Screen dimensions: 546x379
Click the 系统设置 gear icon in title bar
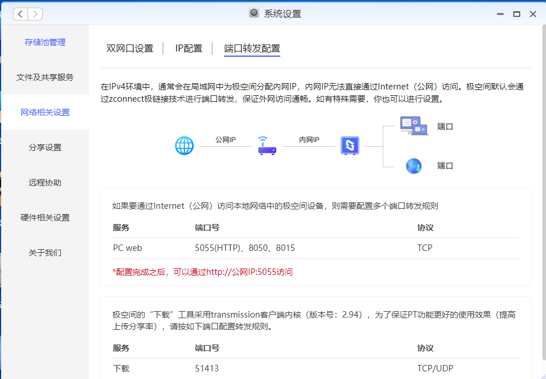[x=254, y=13]
